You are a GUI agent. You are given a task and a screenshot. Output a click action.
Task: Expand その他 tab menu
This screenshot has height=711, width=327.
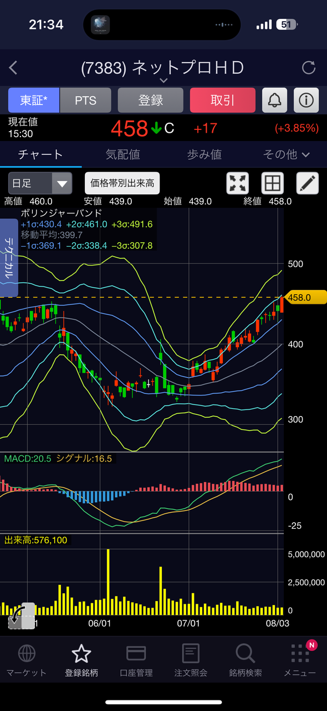[286, 154]
